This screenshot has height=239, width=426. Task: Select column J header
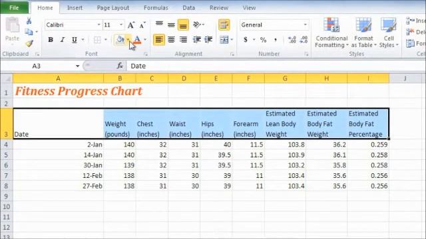coord(405,78)
